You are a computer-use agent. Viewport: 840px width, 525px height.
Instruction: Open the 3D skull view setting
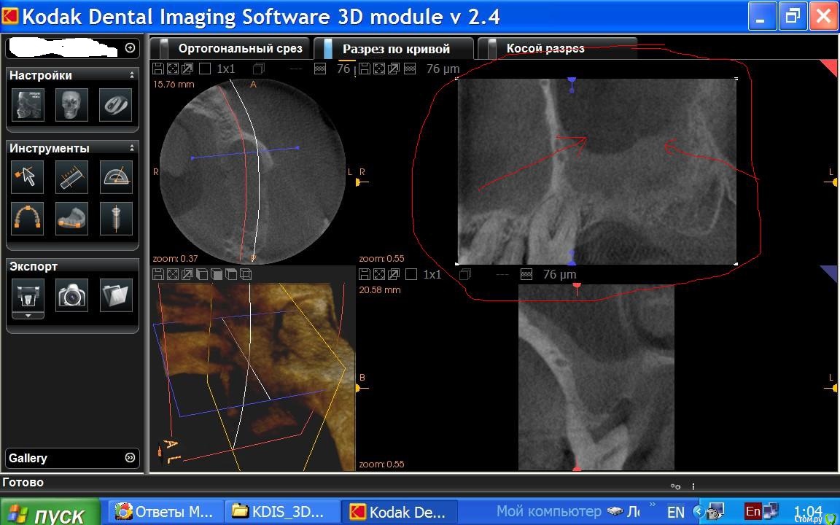click(x=71, y=104)
